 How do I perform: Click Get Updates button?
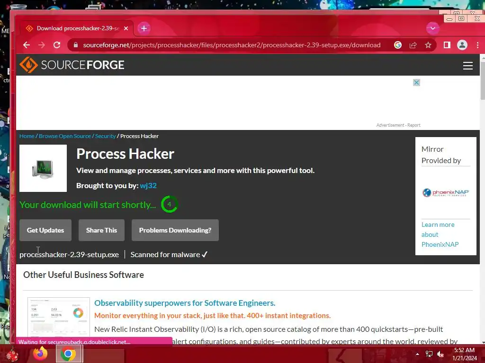(45, 230)
